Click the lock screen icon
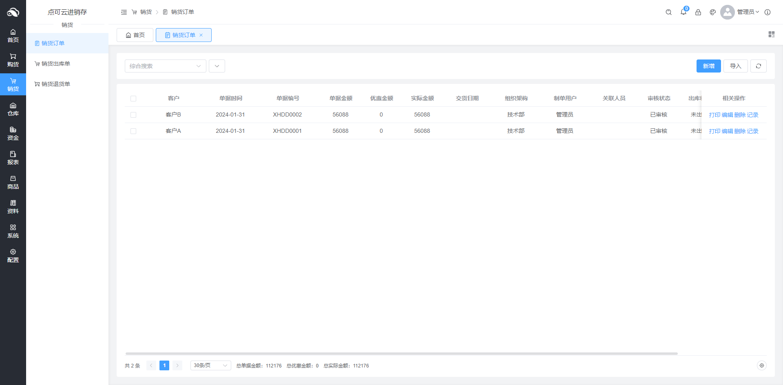The height and width of the screenshot is (385, 783). pos(698,12)
